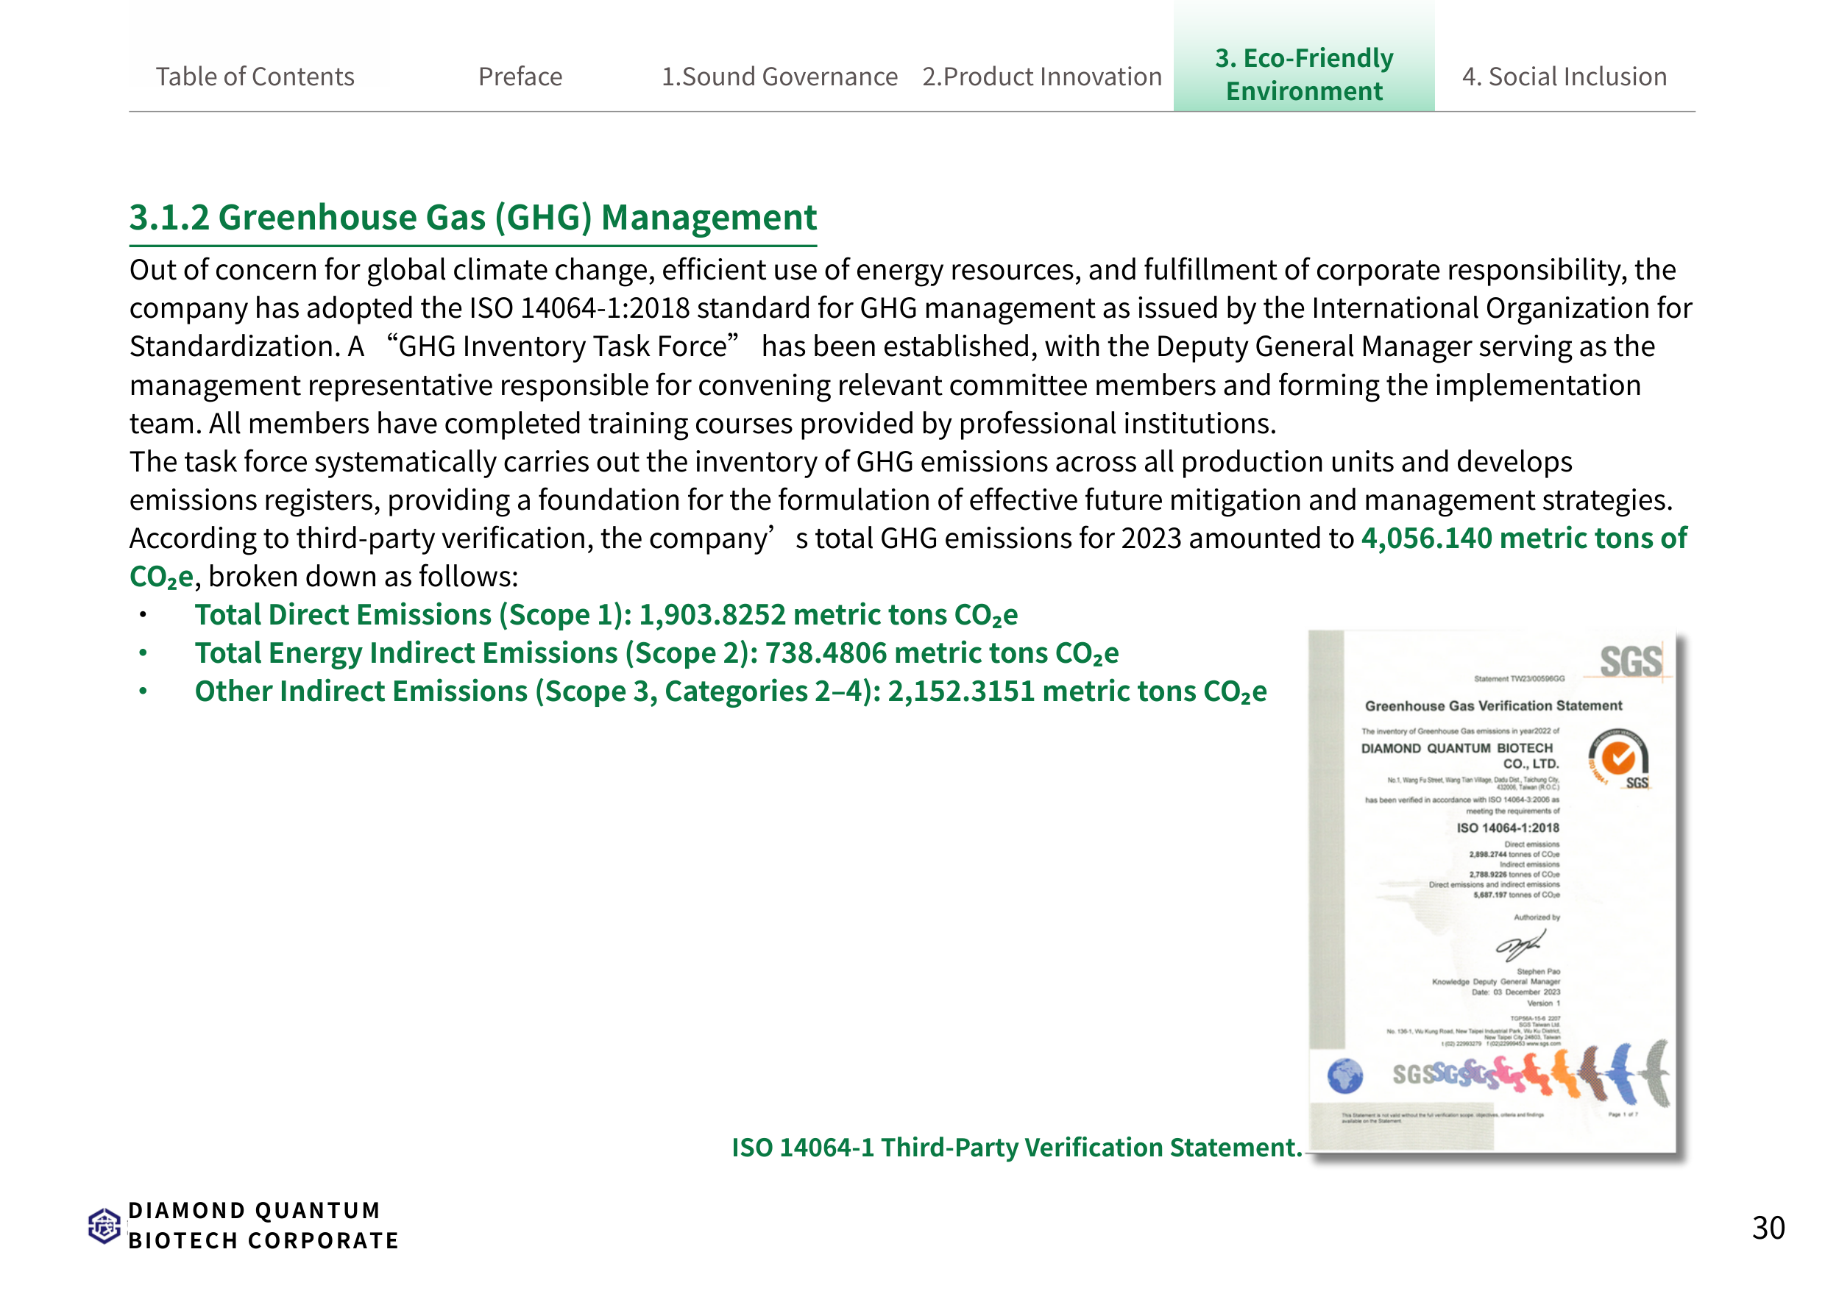Click the SGS logo on the certificate
The image size is (1825, 1291).
(1630, 661)
